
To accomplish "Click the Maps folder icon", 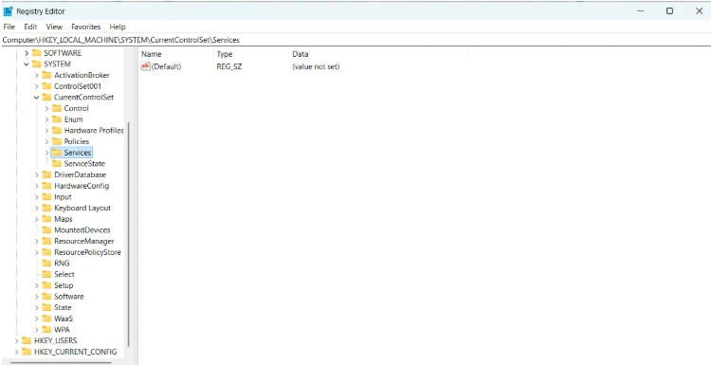I will pos(46,219).
